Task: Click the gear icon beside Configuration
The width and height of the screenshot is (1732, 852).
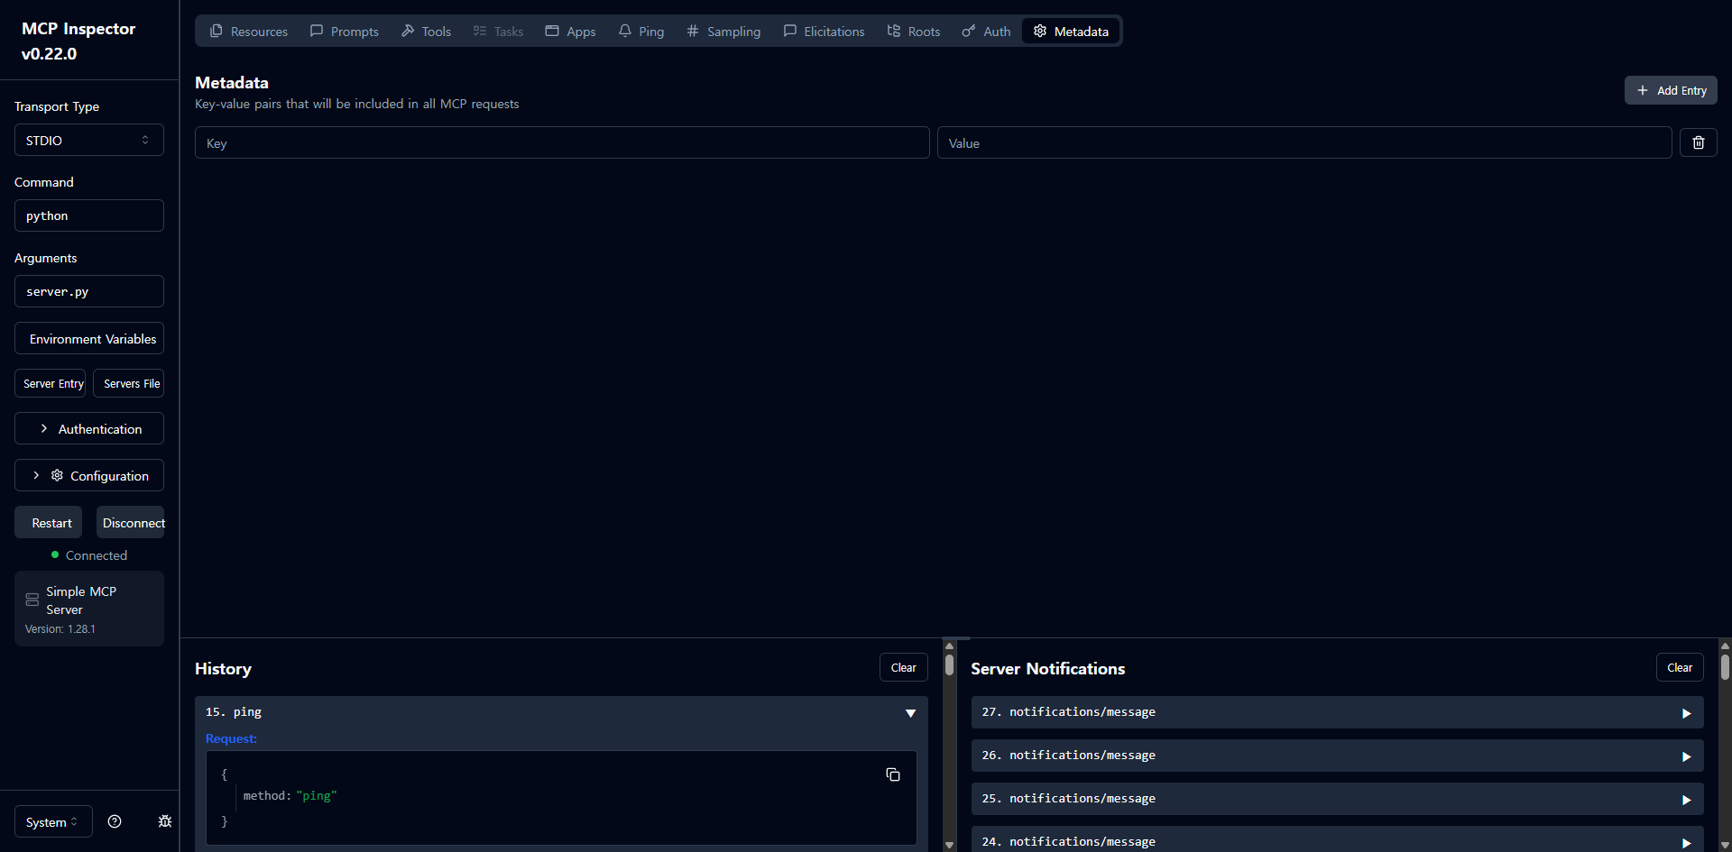Action: (x=57, y=475)
